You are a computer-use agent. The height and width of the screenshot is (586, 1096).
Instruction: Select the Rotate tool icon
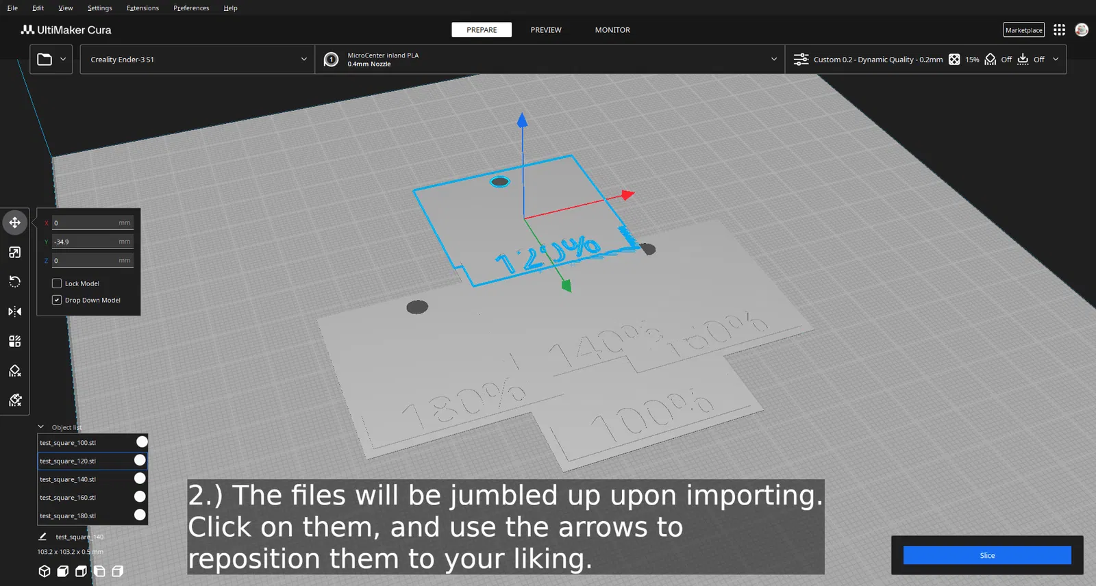point(14,282)
